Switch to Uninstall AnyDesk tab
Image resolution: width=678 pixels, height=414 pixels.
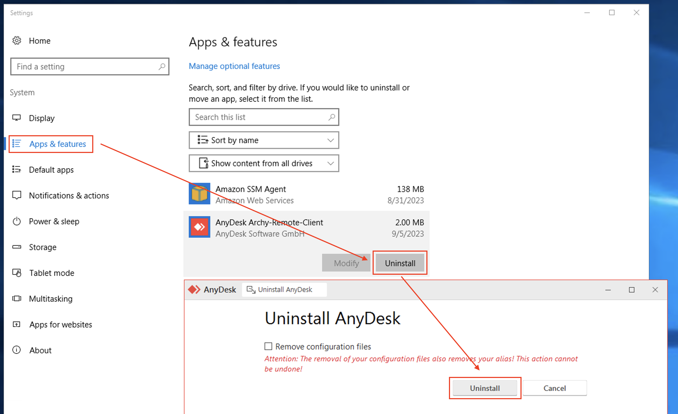pos(284,290)
